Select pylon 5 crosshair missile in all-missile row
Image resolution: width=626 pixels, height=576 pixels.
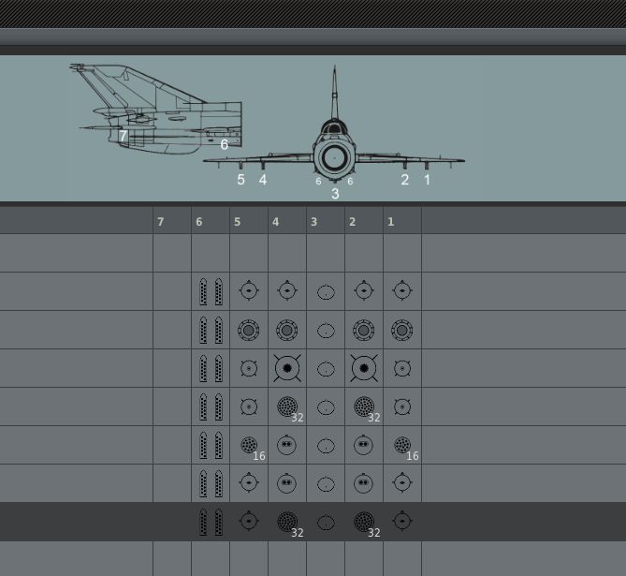249,290
